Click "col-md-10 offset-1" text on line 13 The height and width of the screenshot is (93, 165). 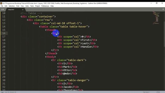[x=65, y=23]
